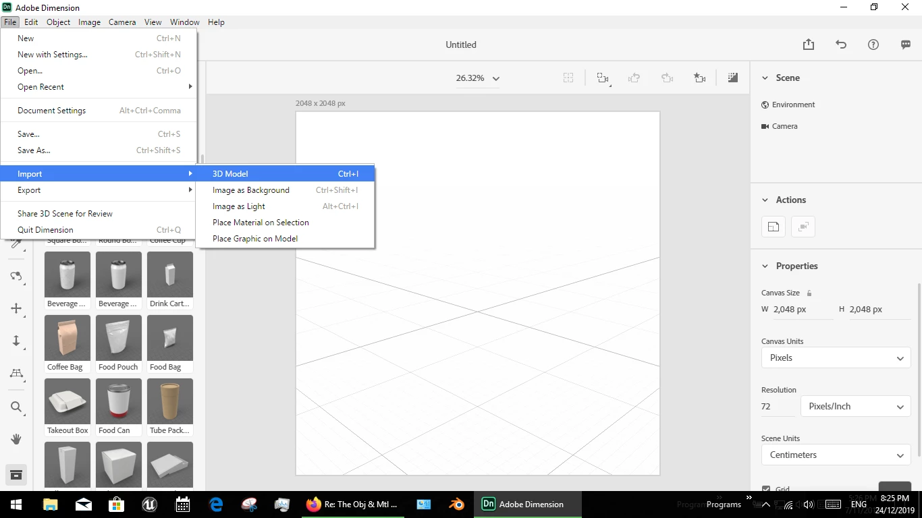Open the Scene Units Centimeters dropdown
The image size is (922, 518).
(836, 455)
